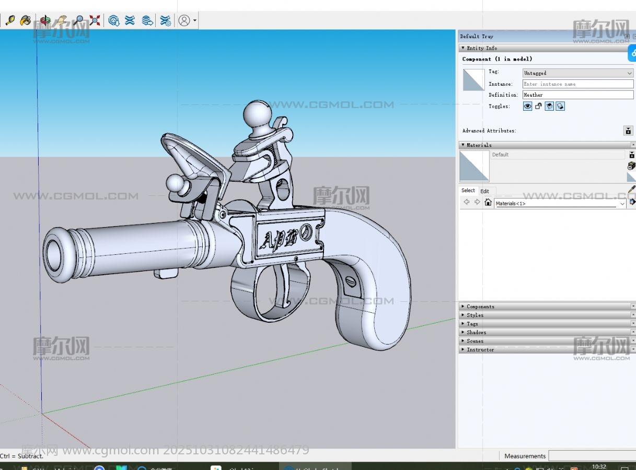This screenshot has width=636, height=470.
Task: Click the Instance name input field
Action: 577,84
